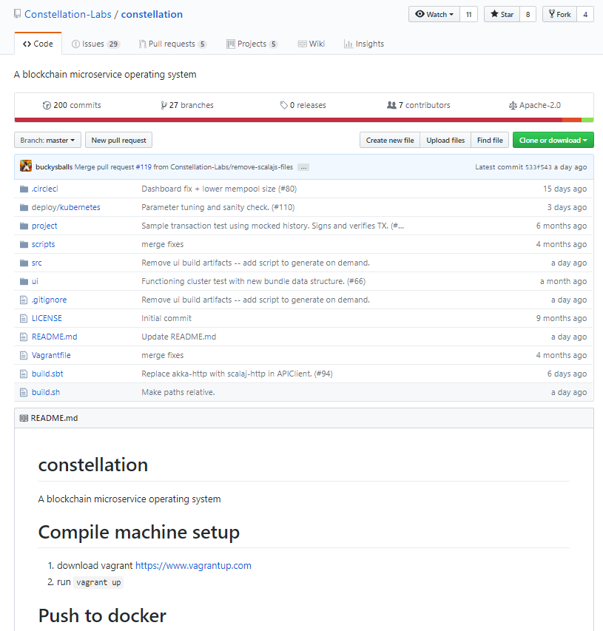Switch to the Code tab
603x631 pixels.
[38, 44]
